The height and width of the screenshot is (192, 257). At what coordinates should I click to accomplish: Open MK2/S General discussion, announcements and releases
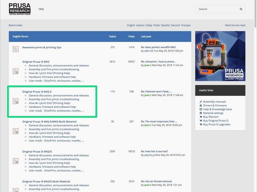pos(59,155)
